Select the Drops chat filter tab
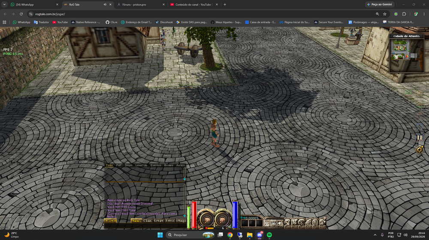This screenshot has height=240, width=429. (x=128, y=165)
